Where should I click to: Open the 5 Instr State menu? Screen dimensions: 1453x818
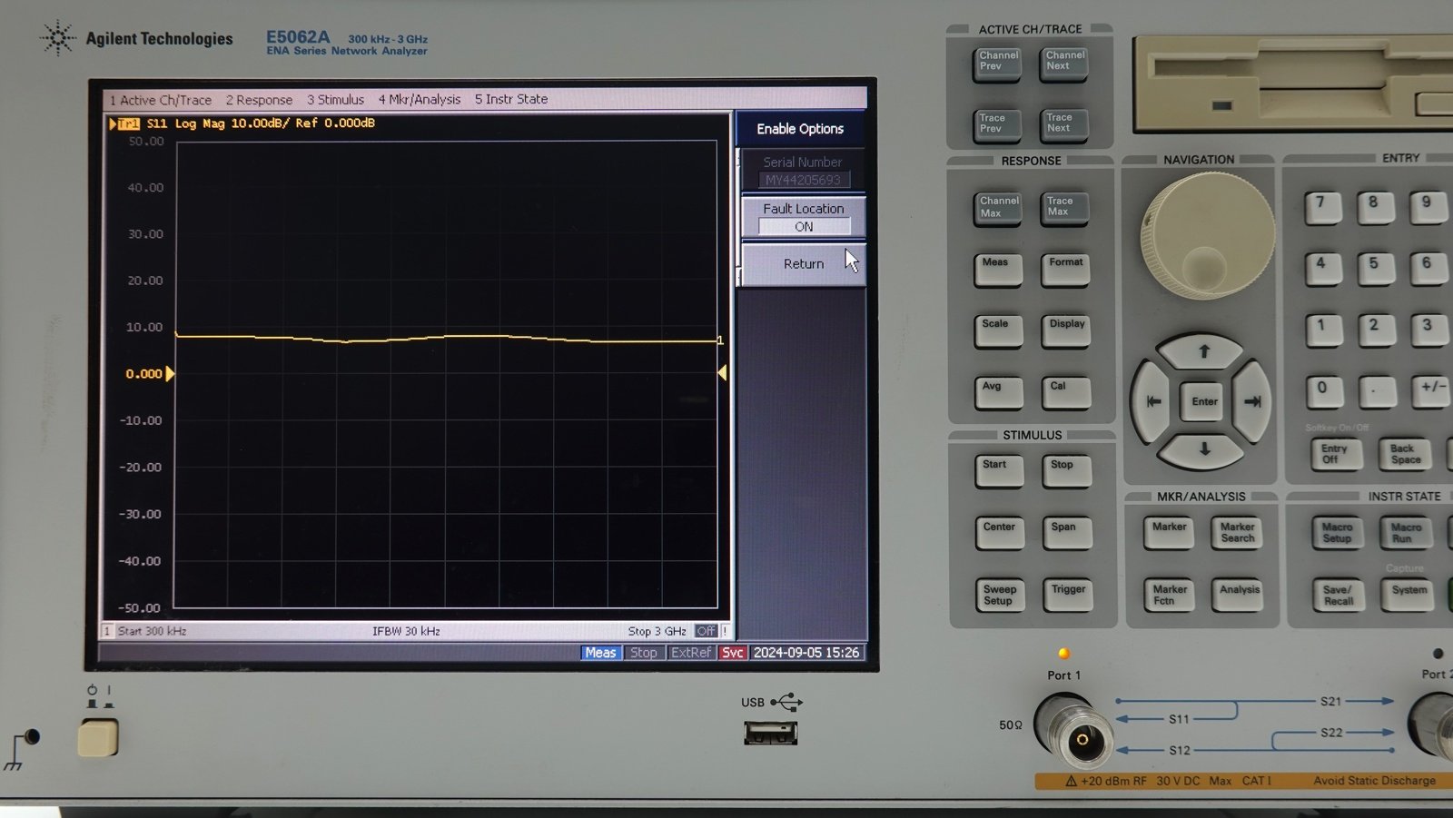[x=511, y=100]
